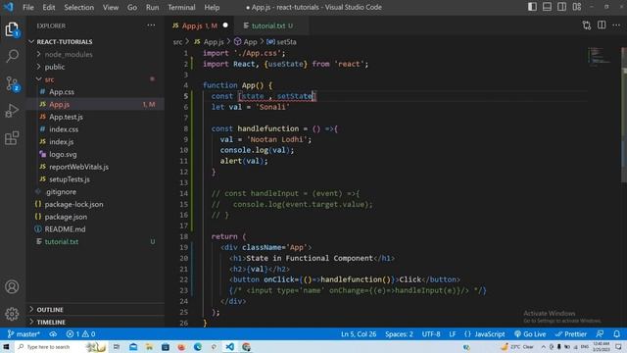This screenshot has width=627, height=353.
Task: Click UTF-8 encoding selector
Action: point(431,334)
